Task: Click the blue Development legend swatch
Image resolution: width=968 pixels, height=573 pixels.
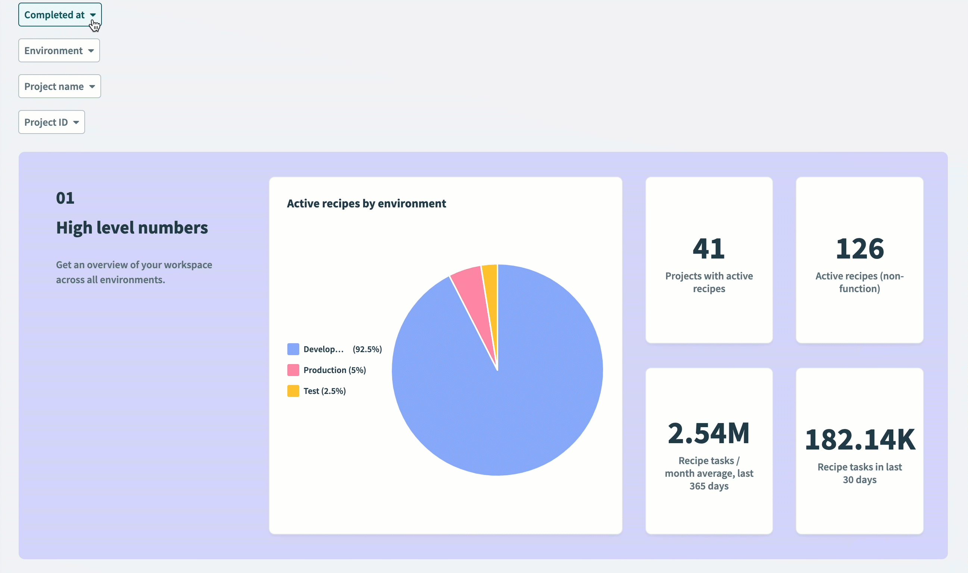Action: (293, 349)
